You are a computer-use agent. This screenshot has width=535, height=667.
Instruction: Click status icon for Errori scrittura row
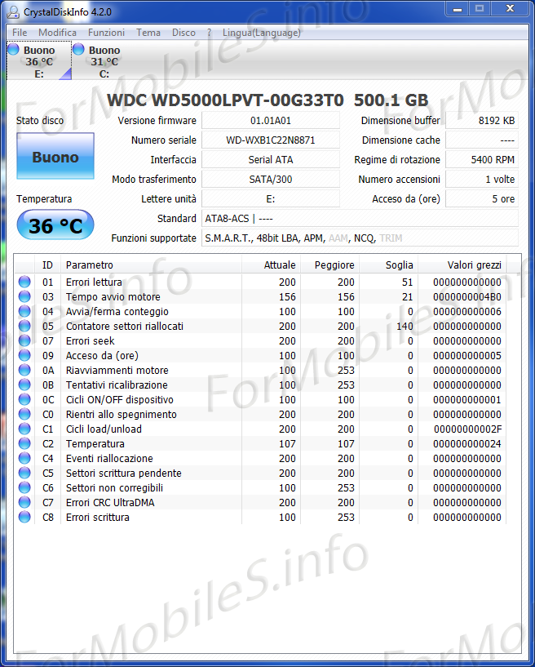[24, 518]
